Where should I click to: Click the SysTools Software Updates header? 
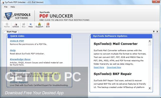pos(121,36)
